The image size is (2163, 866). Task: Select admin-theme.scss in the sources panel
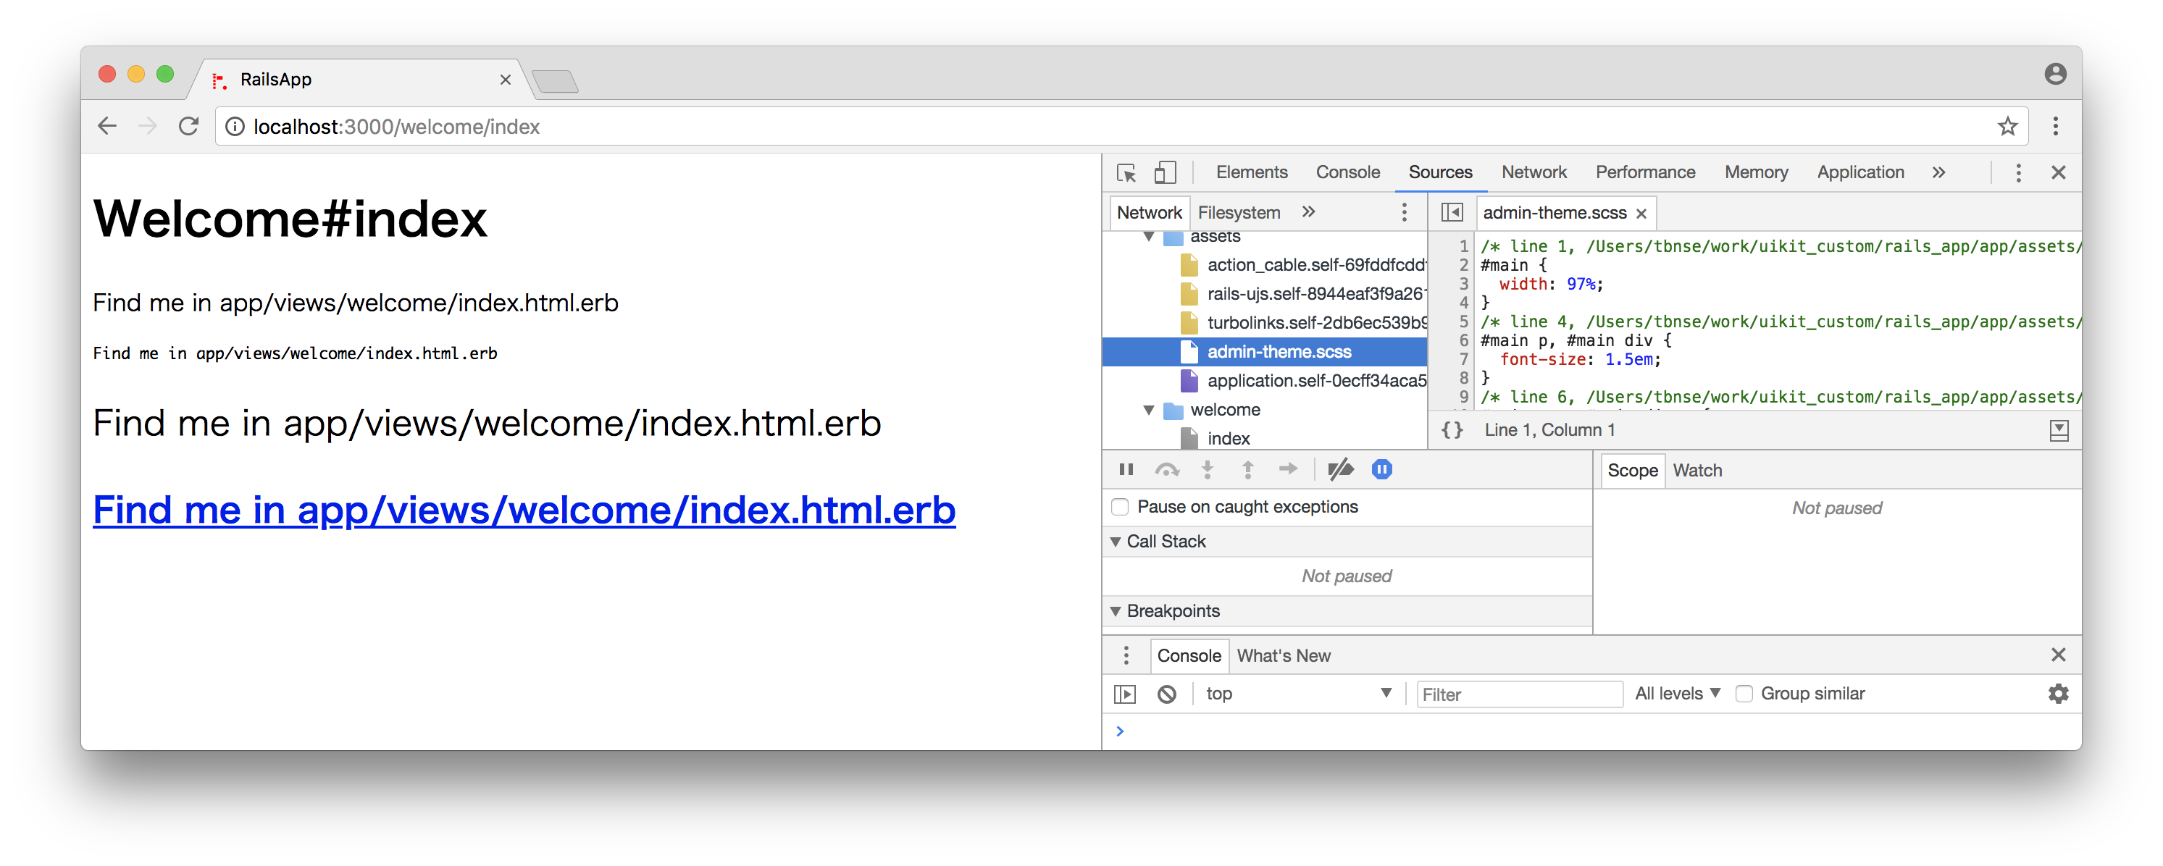click(x=1269, y=350)
